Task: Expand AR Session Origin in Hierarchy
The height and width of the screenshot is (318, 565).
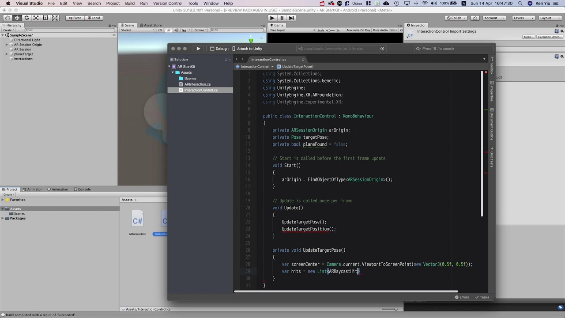Action: 7,45
